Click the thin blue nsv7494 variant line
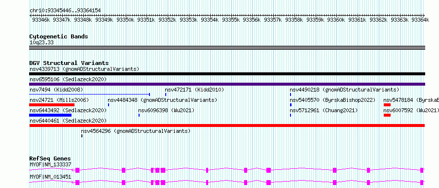 [x=90, y=94]
